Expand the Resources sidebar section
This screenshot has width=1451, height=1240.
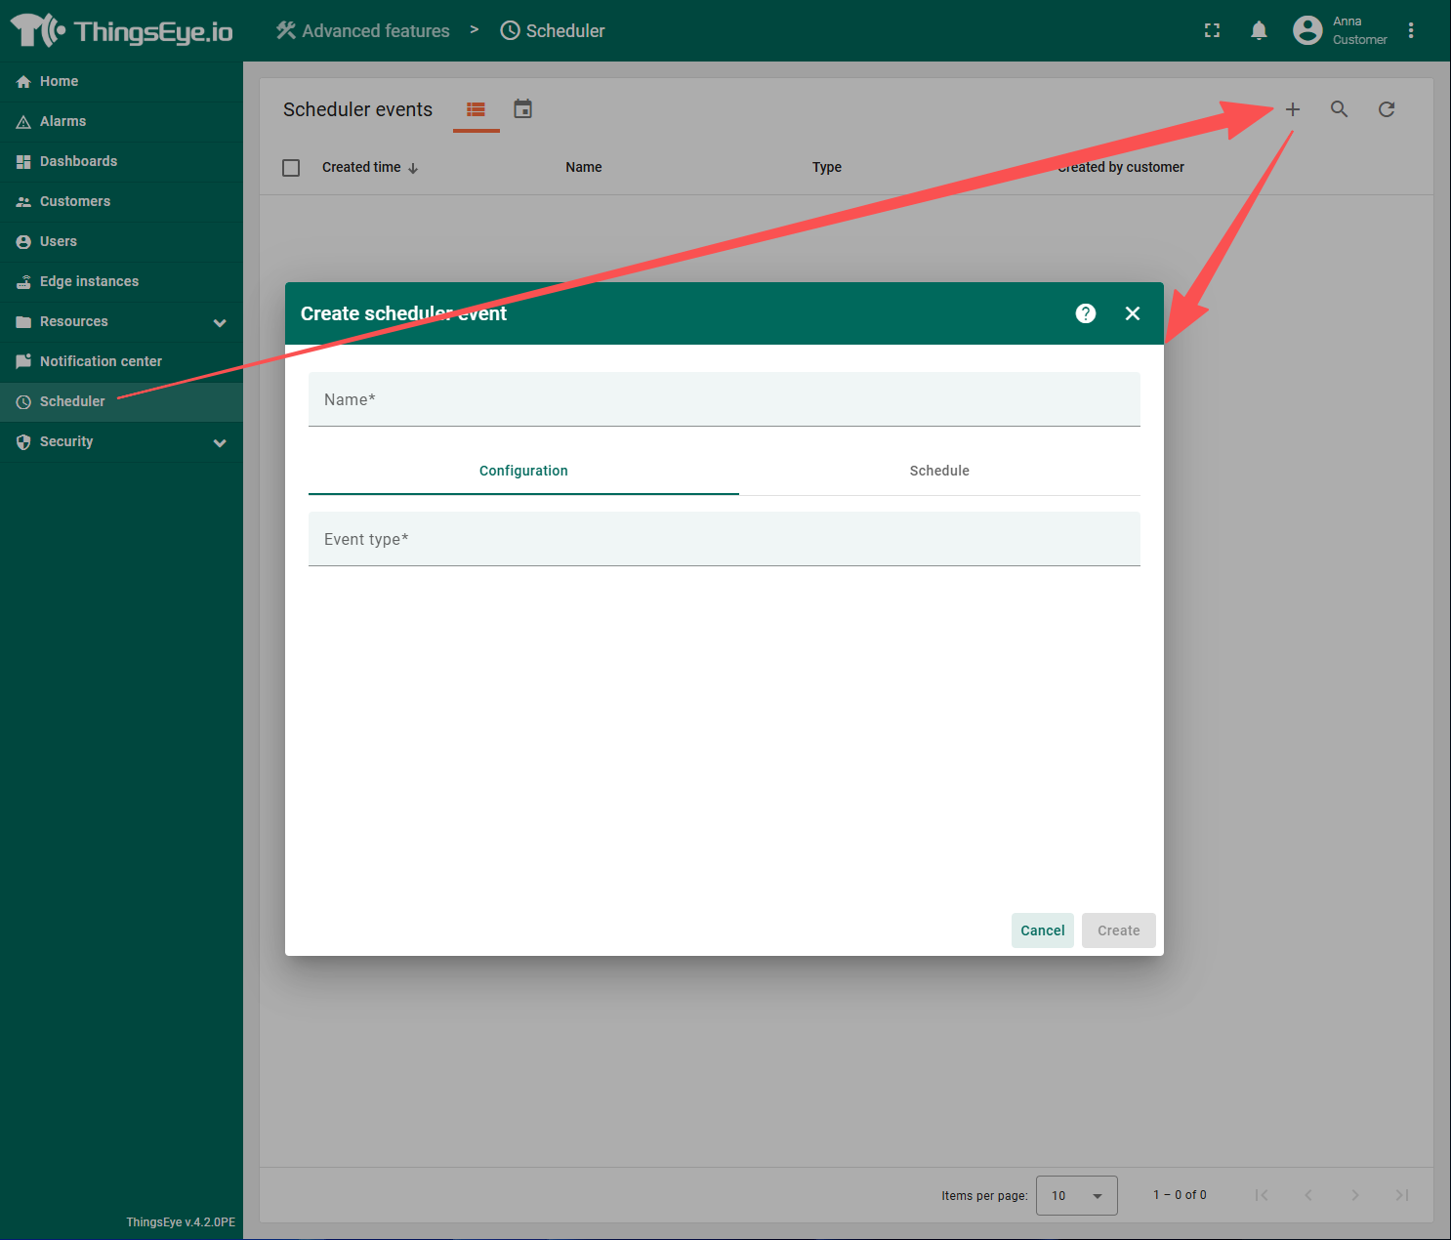point(220,322)
